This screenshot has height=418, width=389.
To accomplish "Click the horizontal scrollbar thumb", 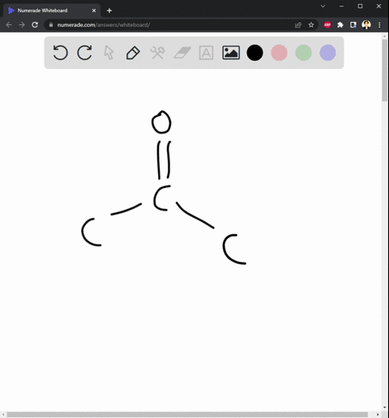I will click(x=187, y=415).
